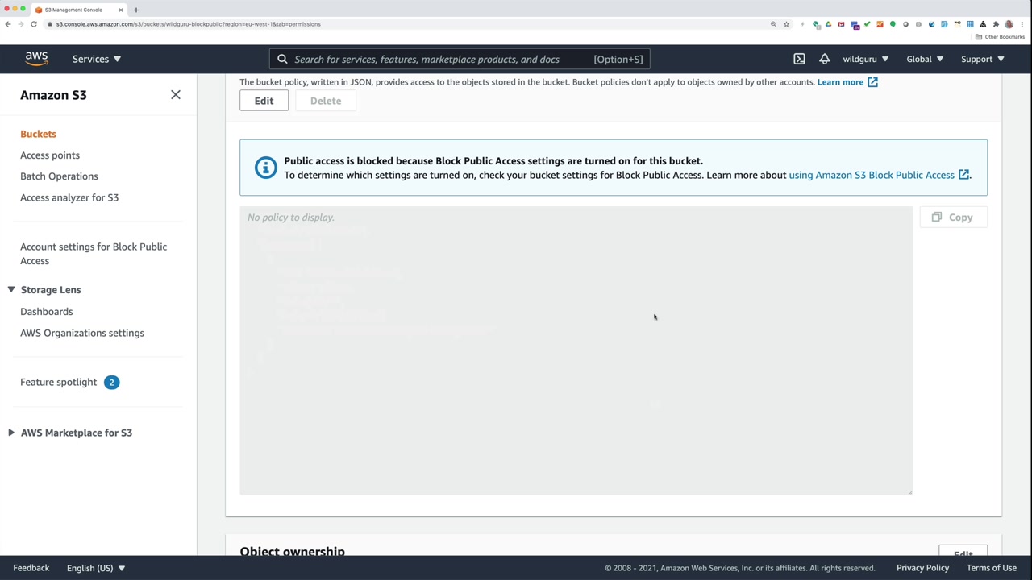
Task: Open the Google Drive extension icon
Action: point(828,24)
